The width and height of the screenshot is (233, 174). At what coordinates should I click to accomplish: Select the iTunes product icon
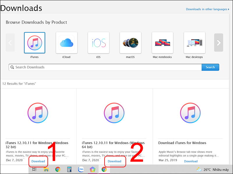[34, 43]
